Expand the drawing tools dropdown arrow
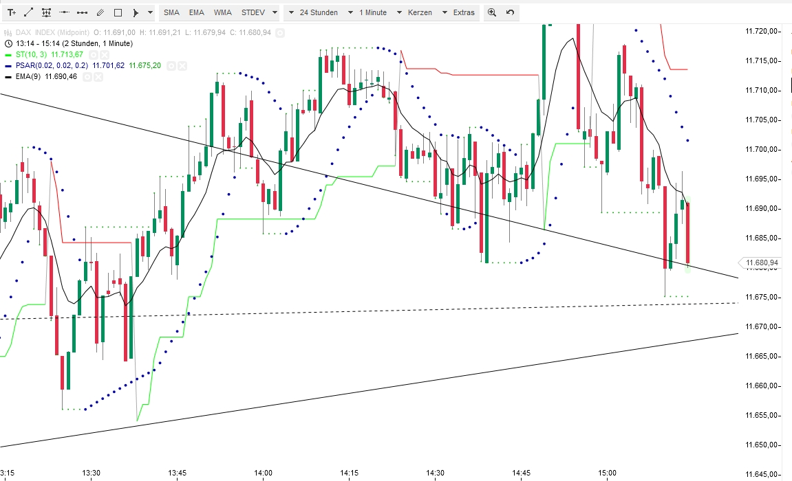Image resolution: width=792 pixels, height=481 pixels. (x=151, y=12)
